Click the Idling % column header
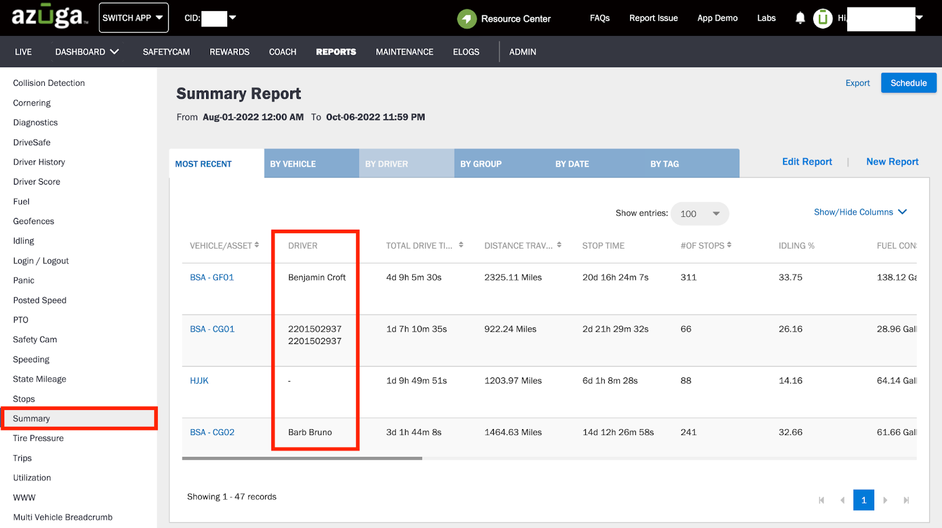 click(797, 246)
